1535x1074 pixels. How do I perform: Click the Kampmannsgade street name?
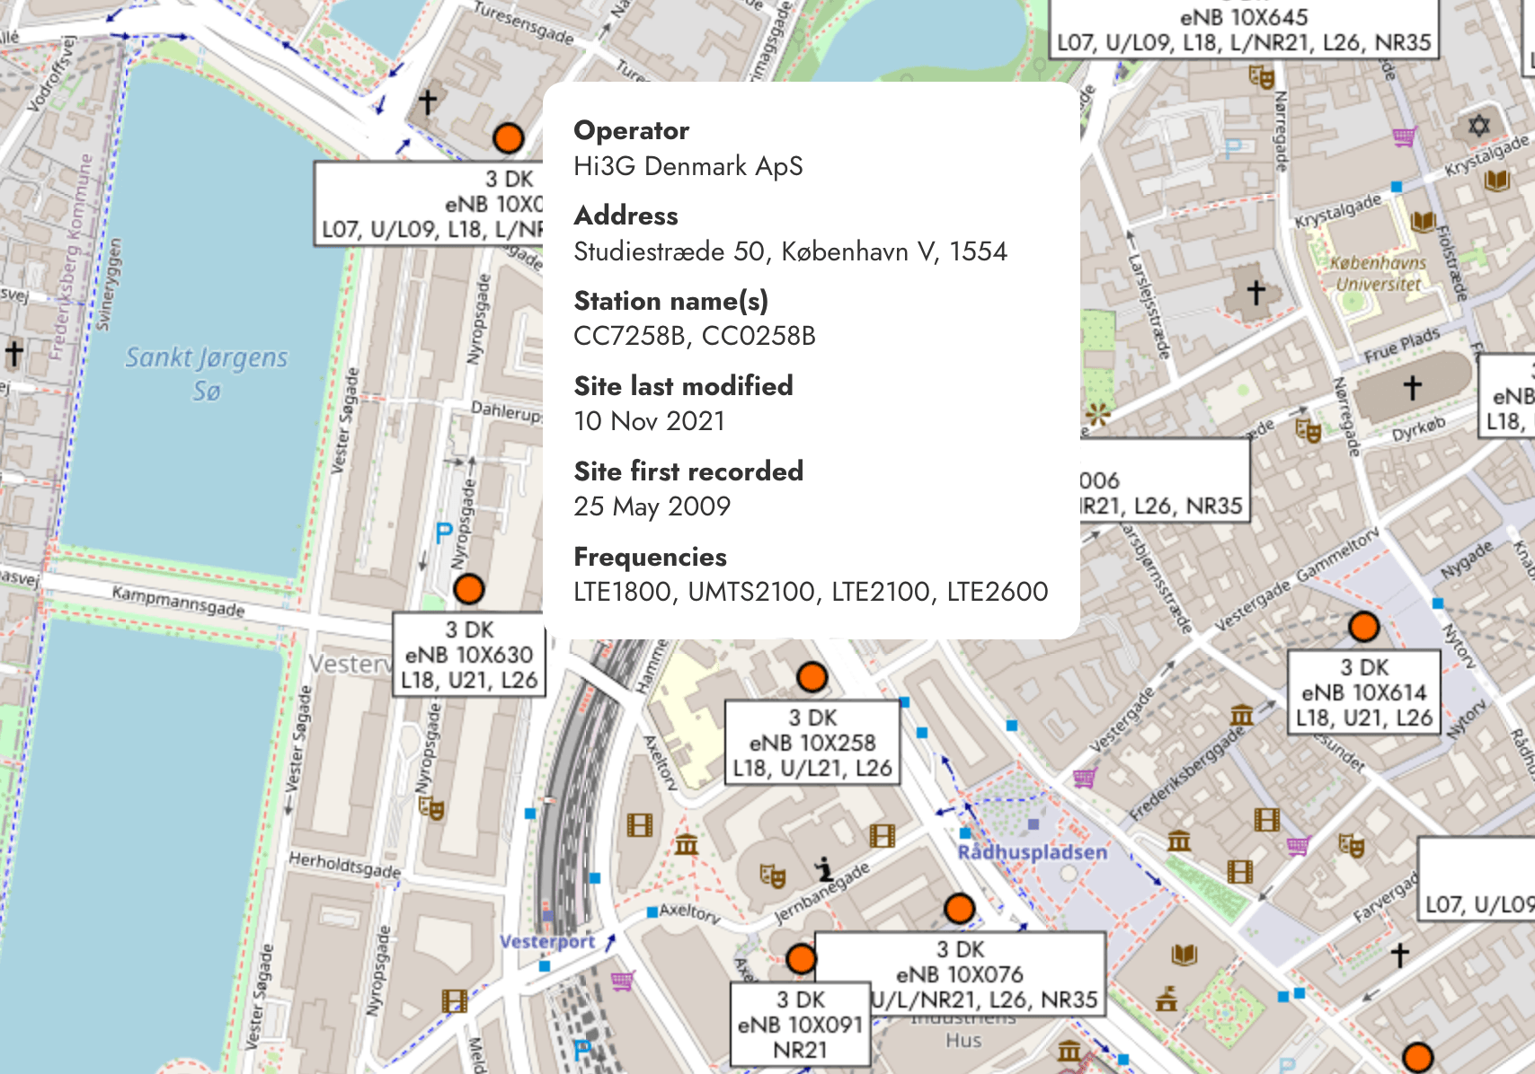point(178,600)
